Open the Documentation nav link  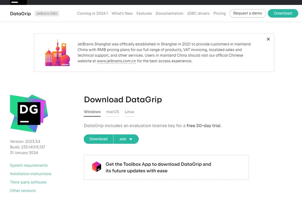click(x=169, y=14)
